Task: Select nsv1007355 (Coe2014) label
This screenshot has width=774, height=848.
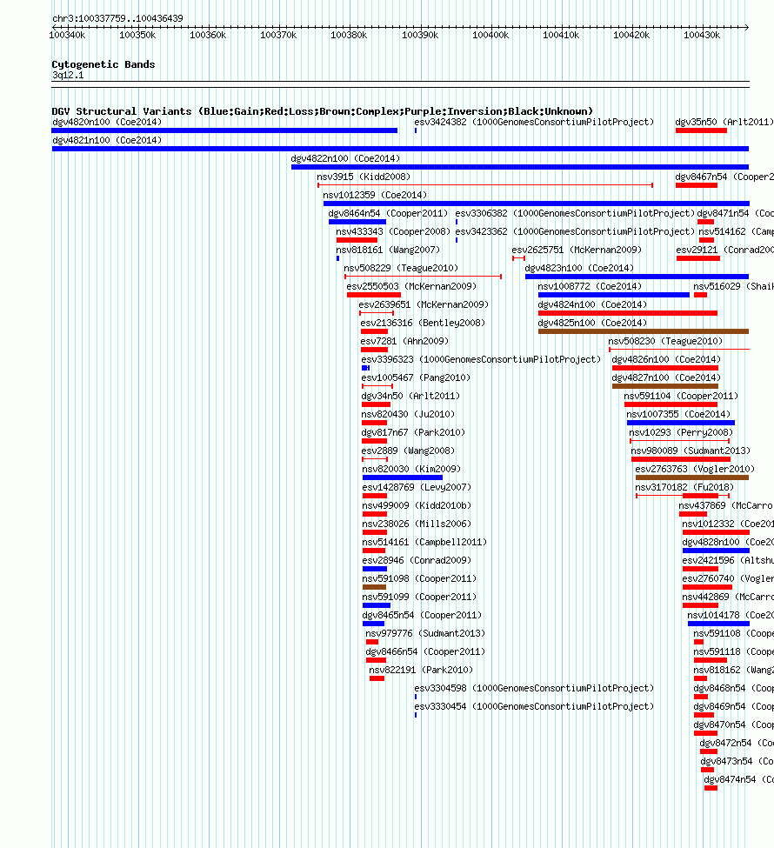Action: click(x=678, y=414)
